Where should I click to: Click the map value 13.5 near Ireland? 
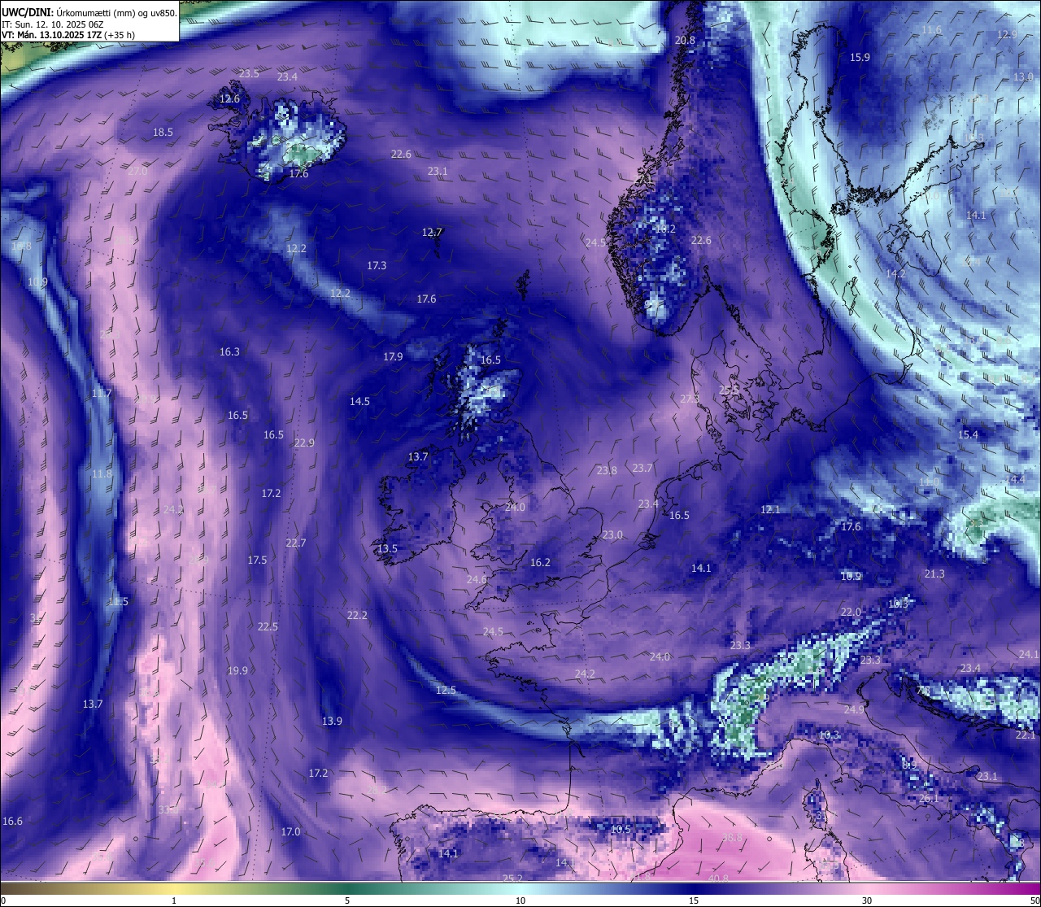pos(387,548)
